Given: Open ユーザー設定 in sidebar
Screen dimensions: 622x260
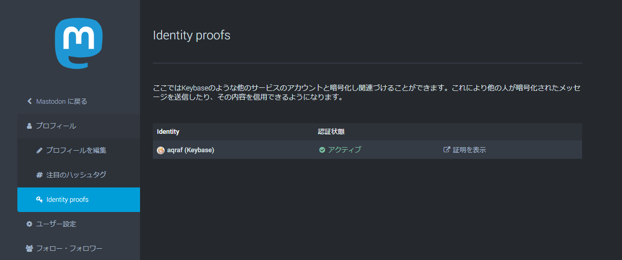Looking at the screenshot, I should (56, 224).
